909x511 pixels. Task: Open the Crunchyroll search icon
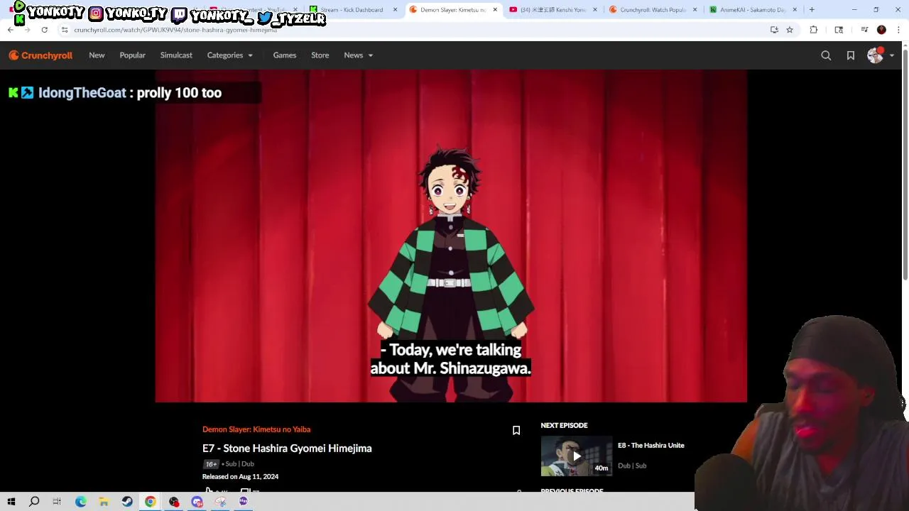[x=826, y=55]
